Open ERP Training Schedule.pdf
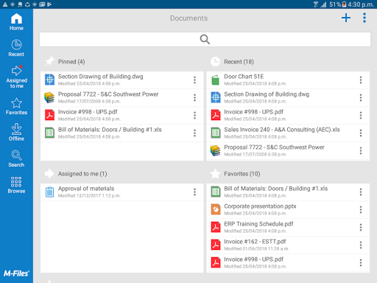The image size is (377, 283). pos(288,227)
